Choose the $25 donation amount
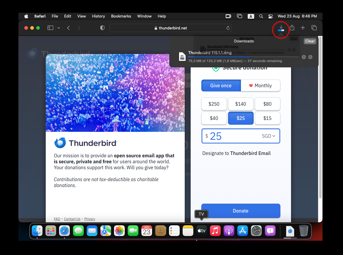 [241, 118]
